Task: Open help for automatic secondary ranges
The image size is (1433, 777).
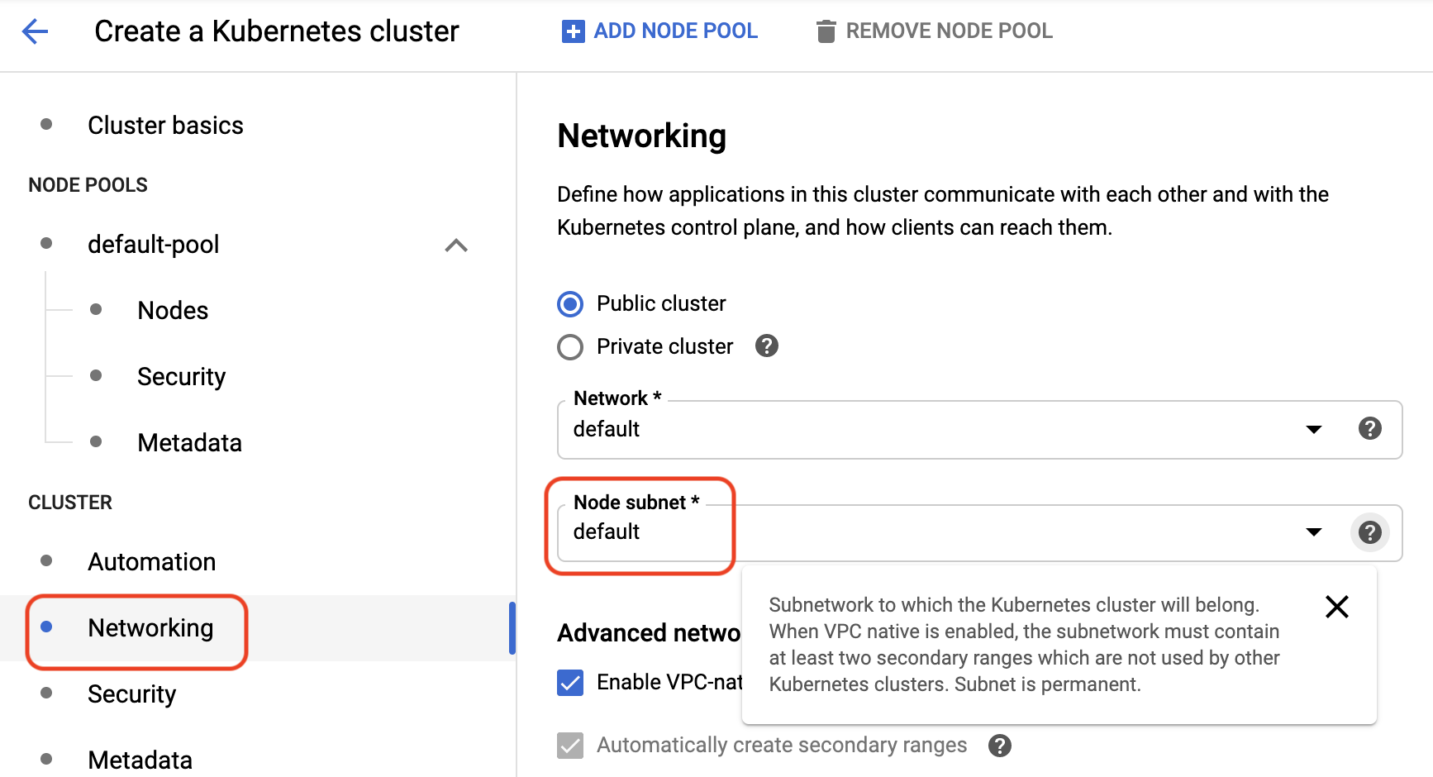Action: (1000, 746)
